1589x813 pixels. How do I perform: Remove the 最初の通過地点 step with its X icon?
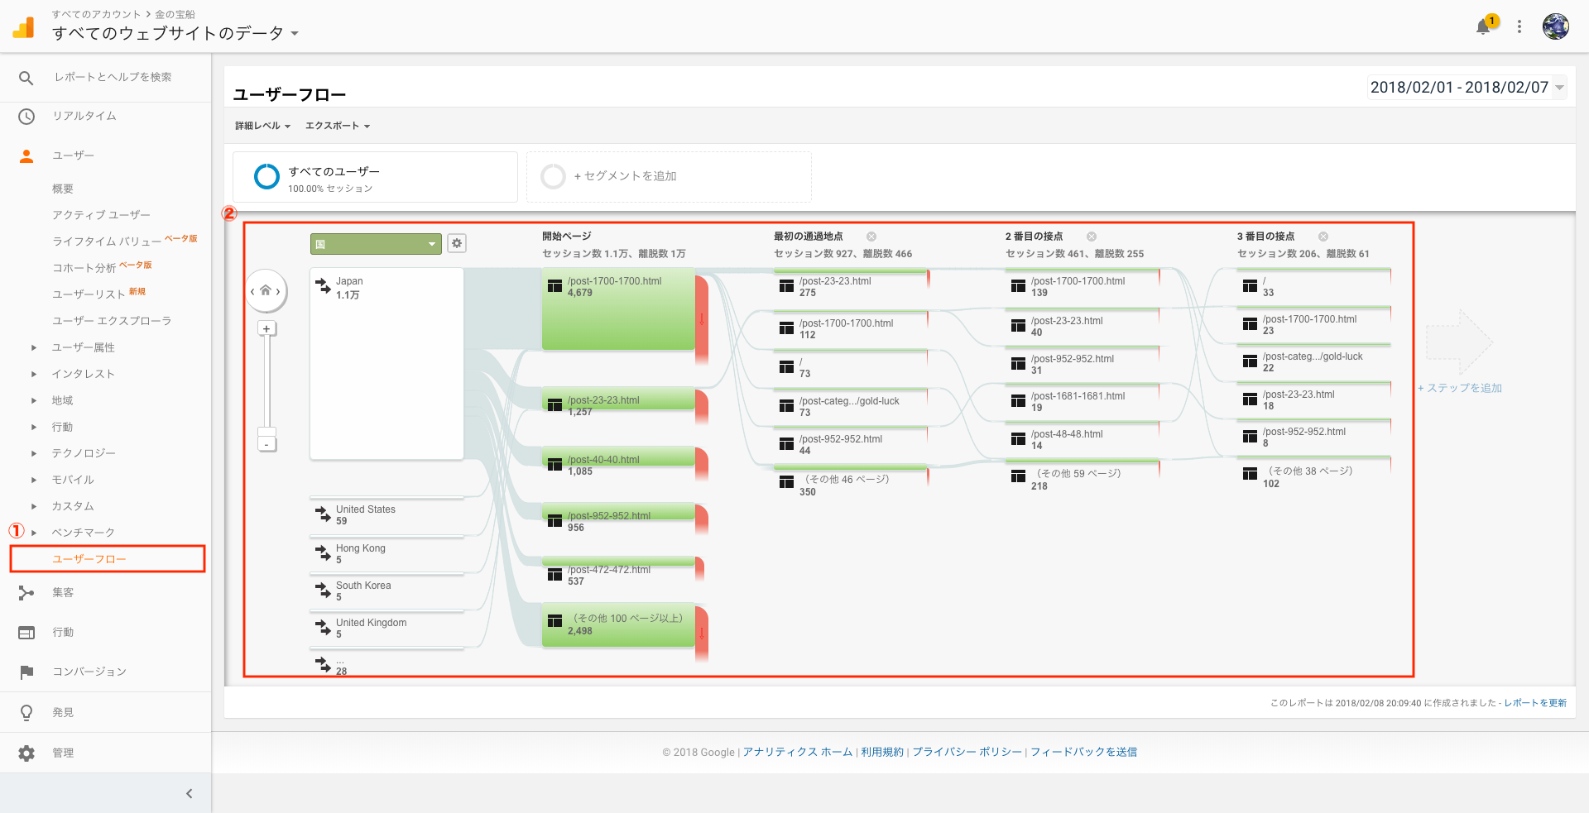pos(871,237)
